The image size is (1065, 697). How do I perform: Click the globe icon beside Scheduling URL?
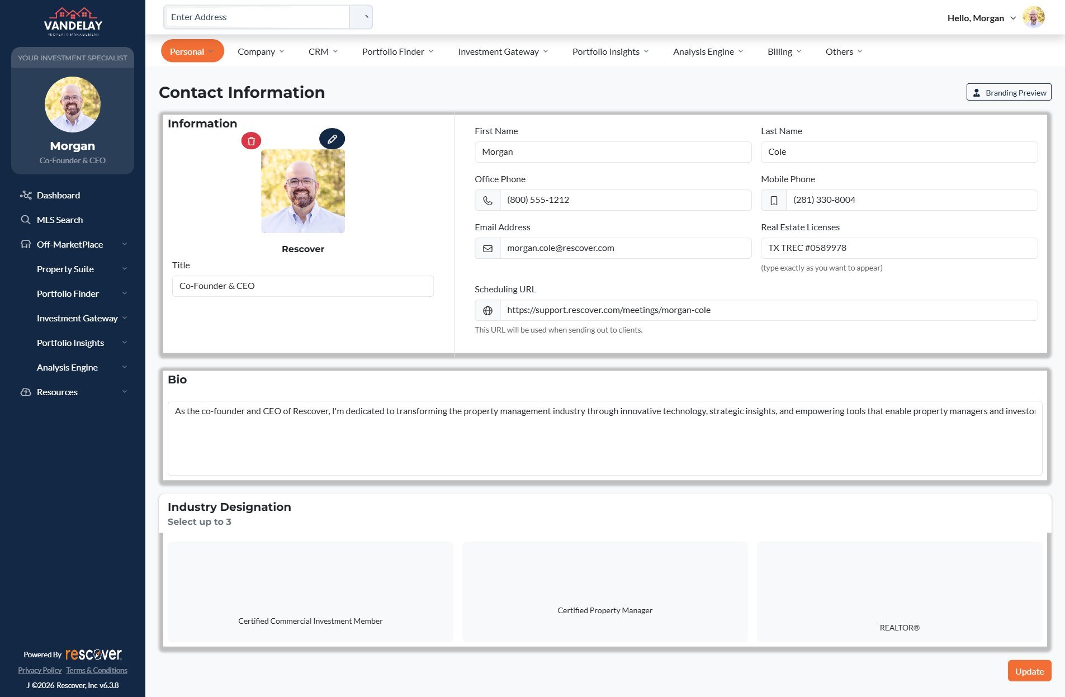(x=487, y=310)
